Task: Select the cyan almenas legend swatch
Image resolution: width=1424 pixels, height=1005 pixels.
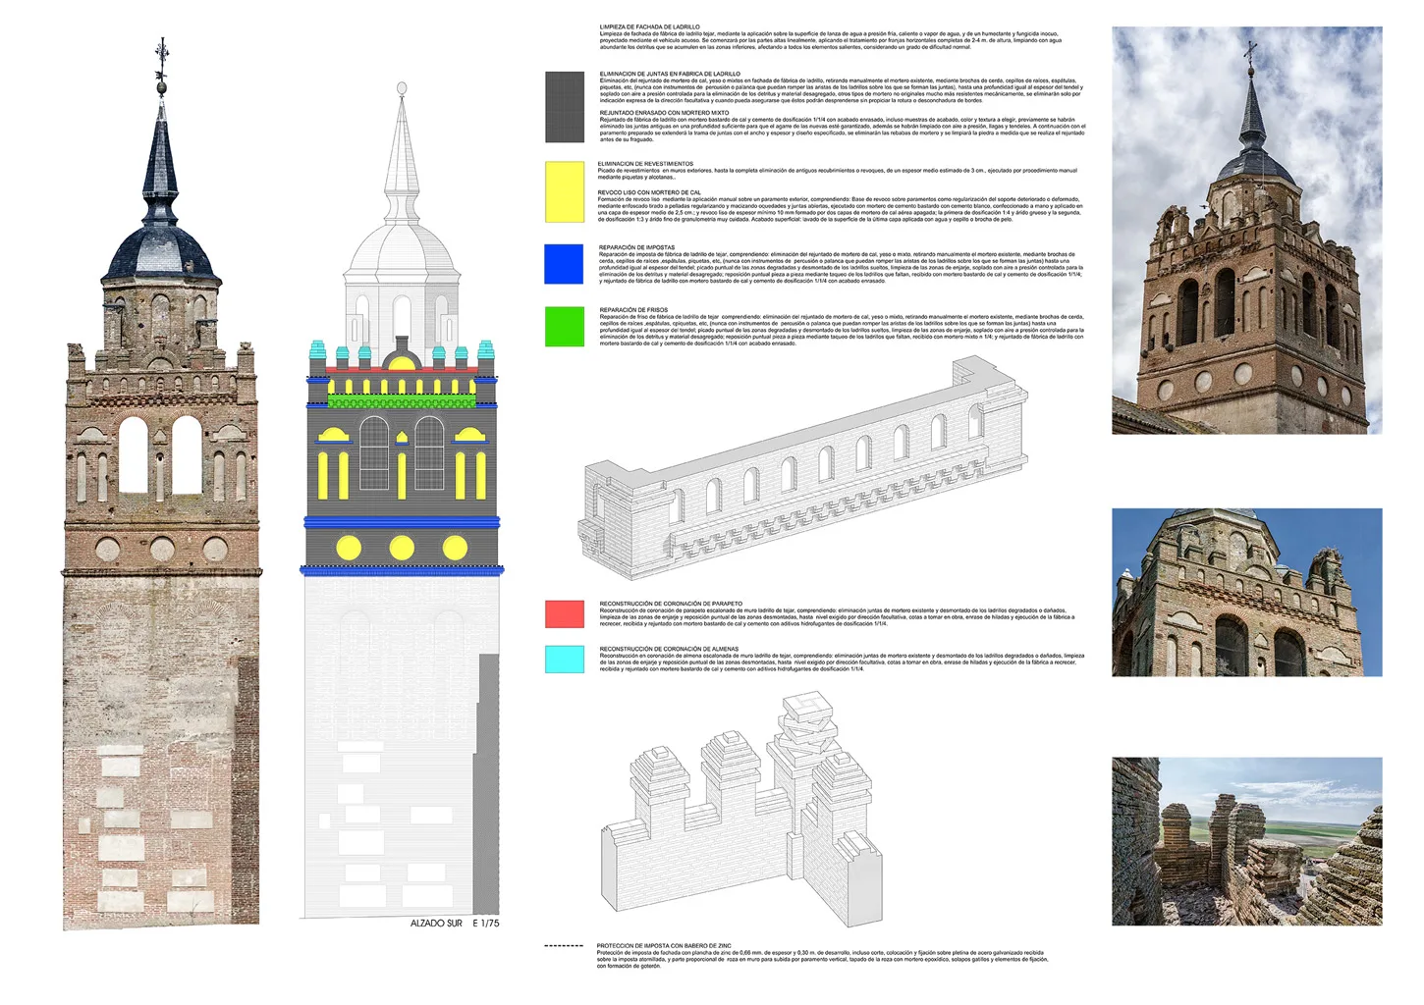Action: pyautogui.click(x=565, y=660)
